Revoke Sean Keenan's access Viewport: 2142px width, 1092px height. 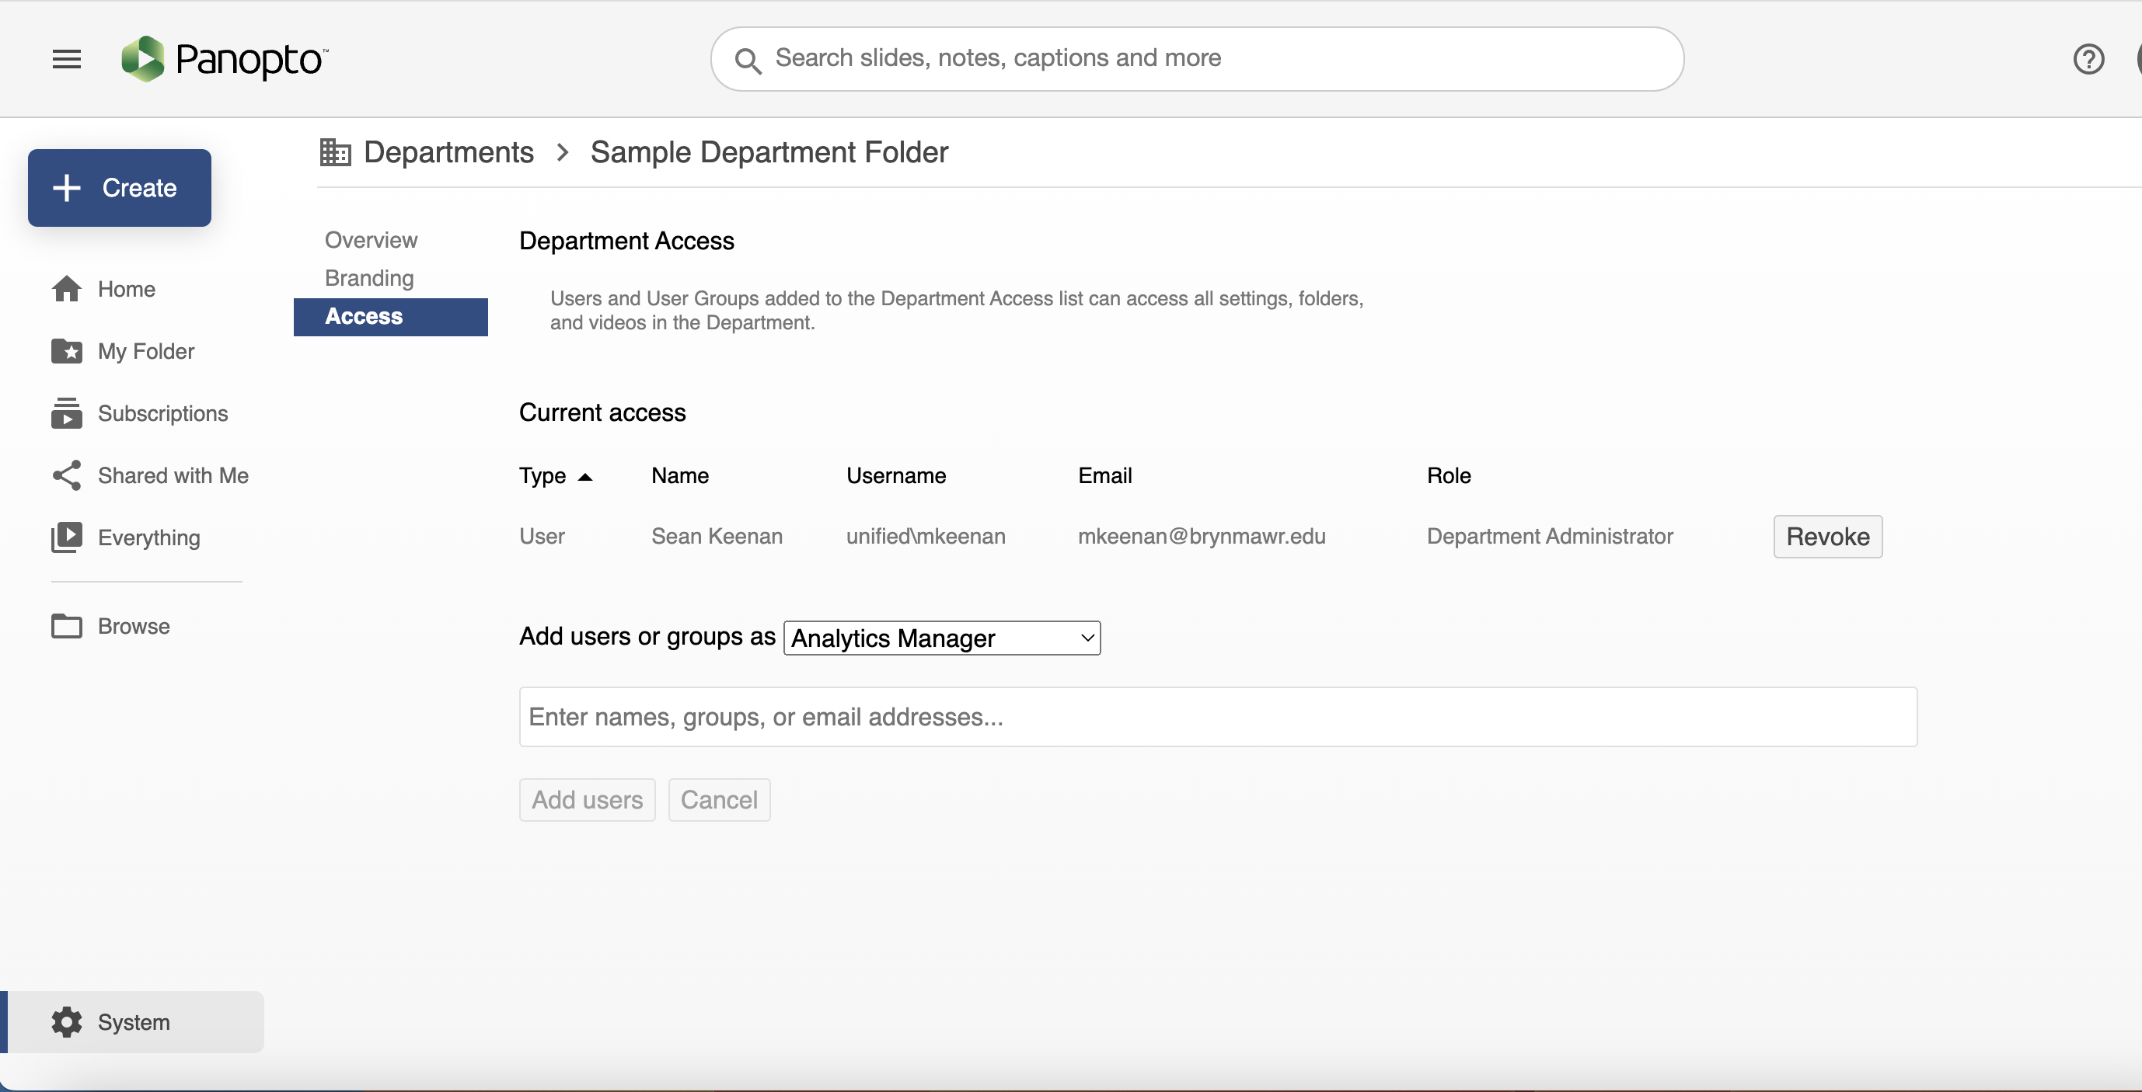point(1827,537)
